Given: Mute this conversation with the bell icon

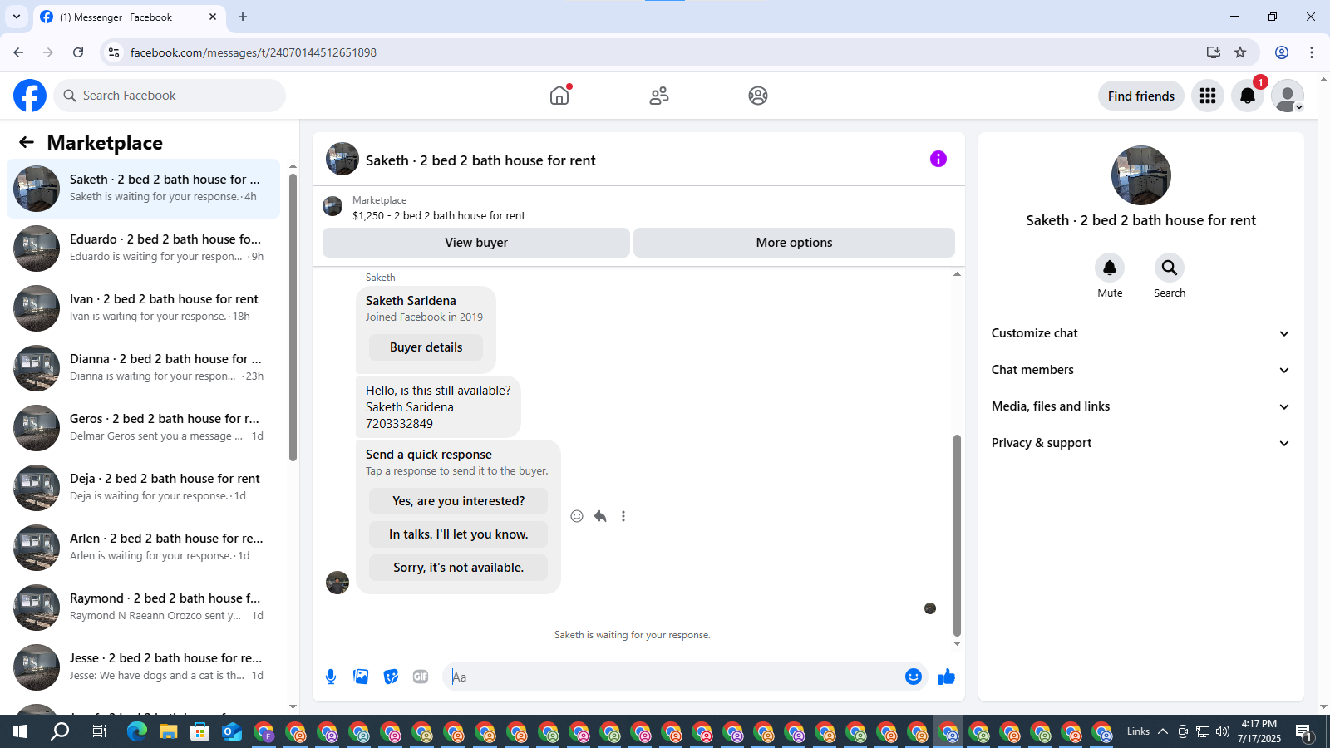Looking at the screenshot, I should (1110, 268).
